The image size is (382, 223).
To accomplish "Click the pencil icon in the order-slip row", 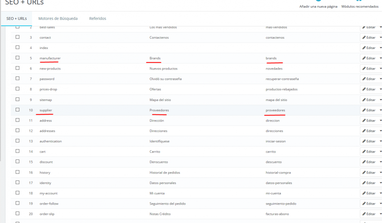I will click(x=364, y=214).
